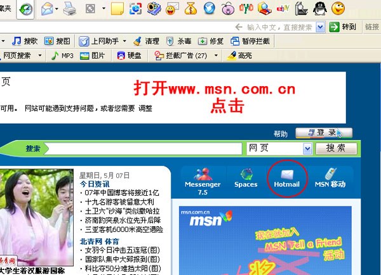Screen dimensions: 381x275
Task: Click the smiley with envelope icon
Action: (x=172, y=9)
